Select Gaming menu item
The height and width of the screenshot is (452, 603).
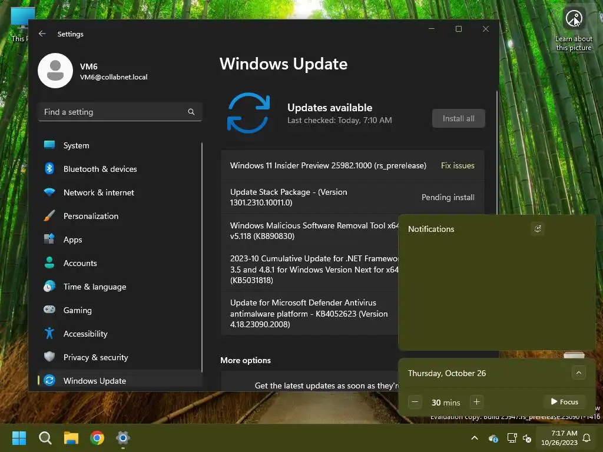120,310
